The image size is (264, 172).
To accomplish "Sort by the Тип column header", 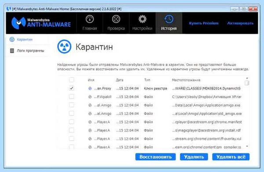I will click(x=147, y=80).
